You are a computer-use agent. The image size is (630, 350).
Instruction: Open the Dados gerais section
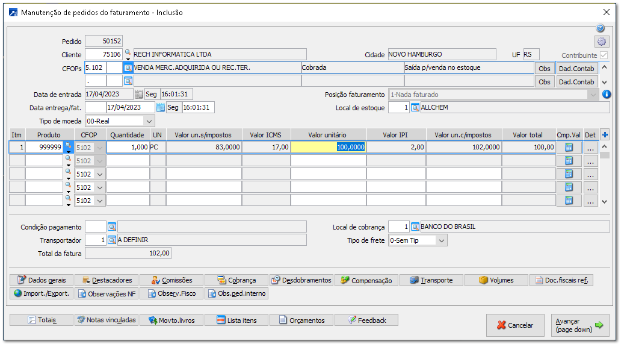click(x=42, y=280)
